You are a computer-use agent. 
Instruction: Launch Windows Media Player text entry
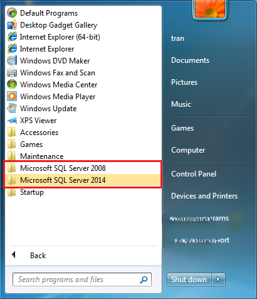(58, 97)
